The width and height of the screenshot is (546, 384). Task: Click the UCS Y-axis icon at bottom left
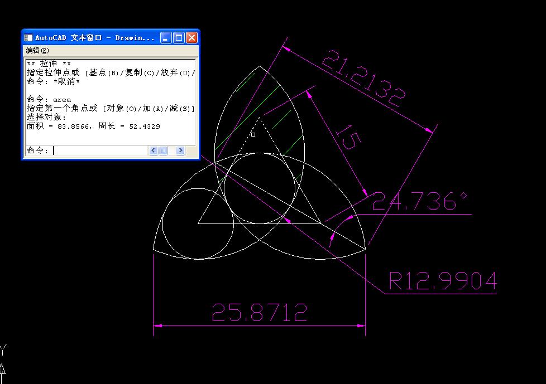tap(4, 362)
